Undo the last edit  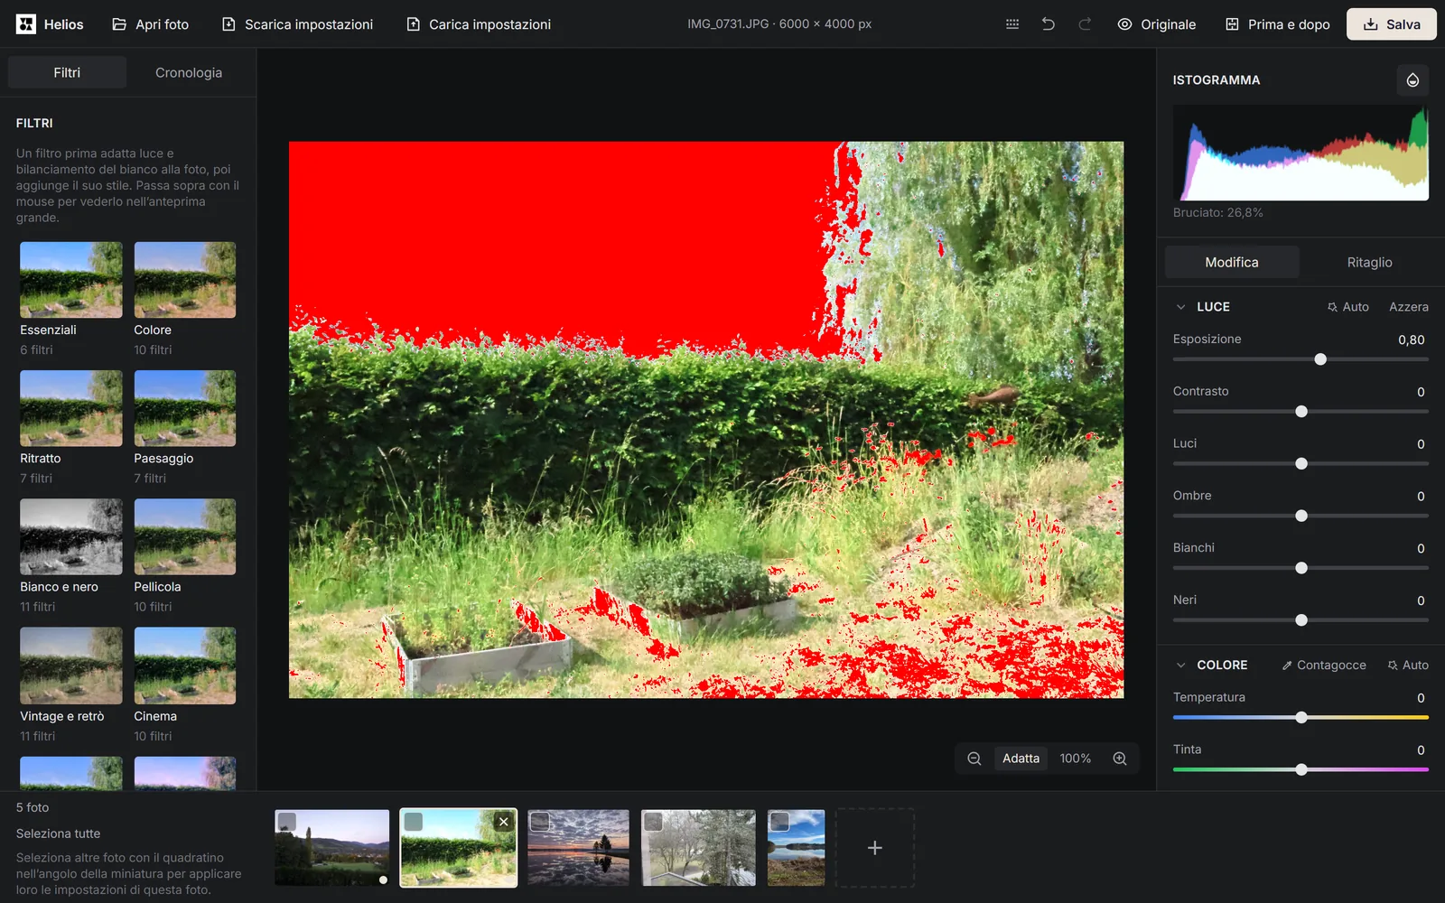(x=1049, y=24)
